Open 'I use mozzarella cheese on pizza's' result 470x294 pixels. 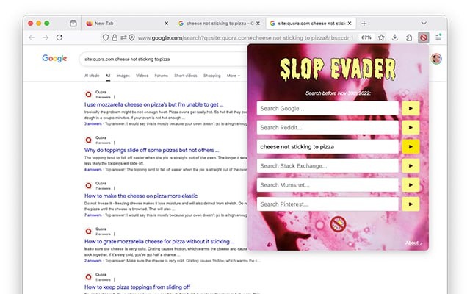point(153,104)
